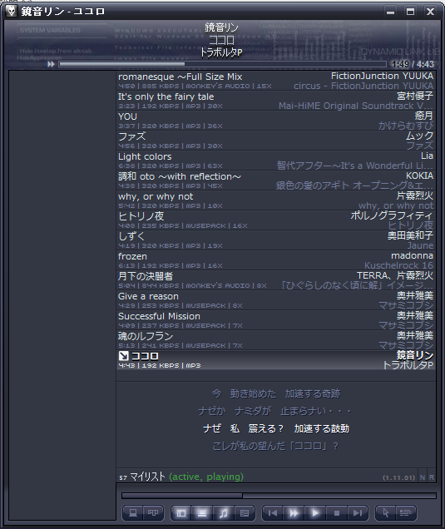Click the skull application icon in title bar
This screenshot has width=445, height=529.
click(x=11, y=11)
